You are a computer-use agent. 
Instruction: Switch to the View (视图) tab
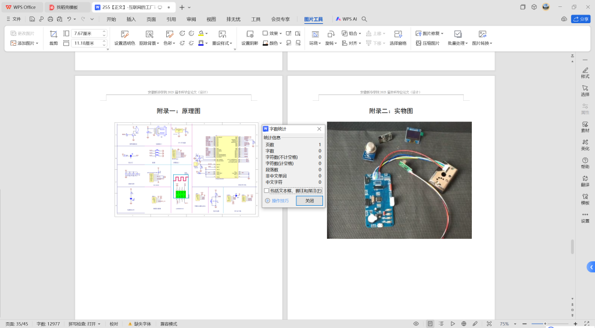click(x=211, y=19)
